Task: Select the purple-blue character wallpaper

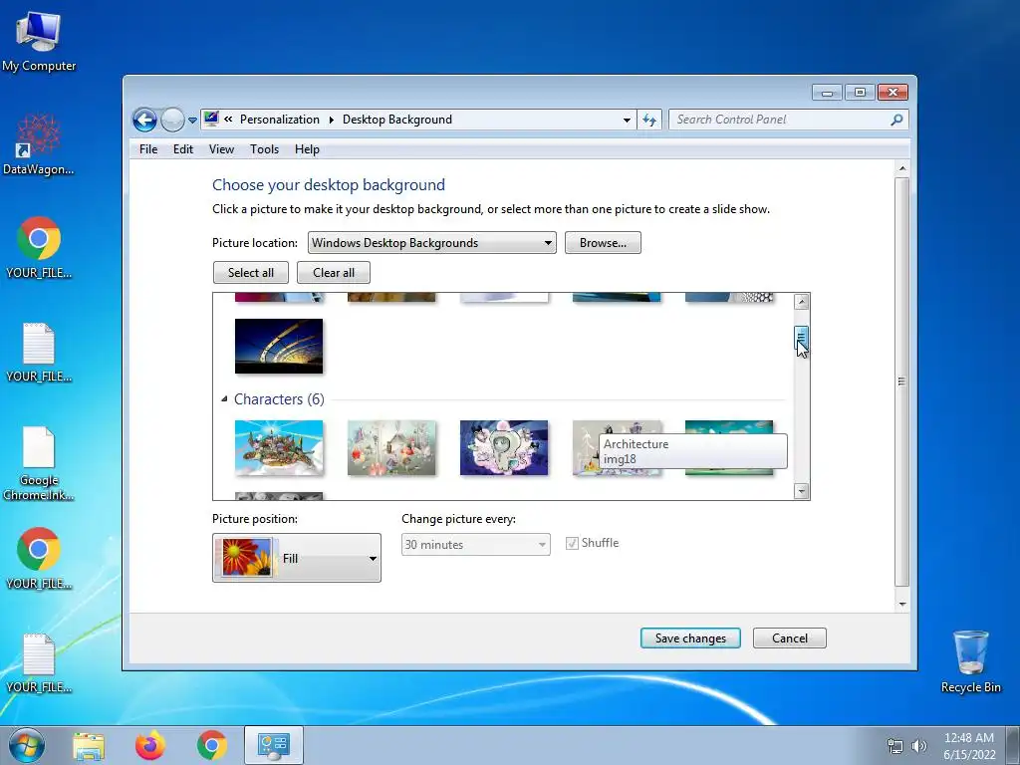Action: pos(503,448)
